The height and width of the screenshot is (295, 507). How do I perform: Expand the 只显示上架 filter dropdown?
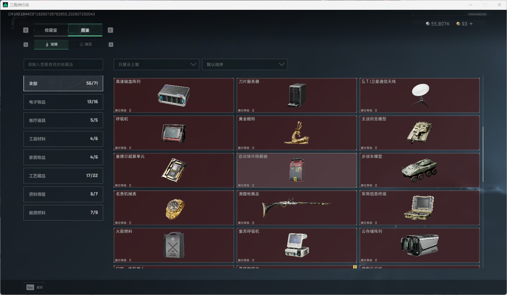click(x=156, y=64)
